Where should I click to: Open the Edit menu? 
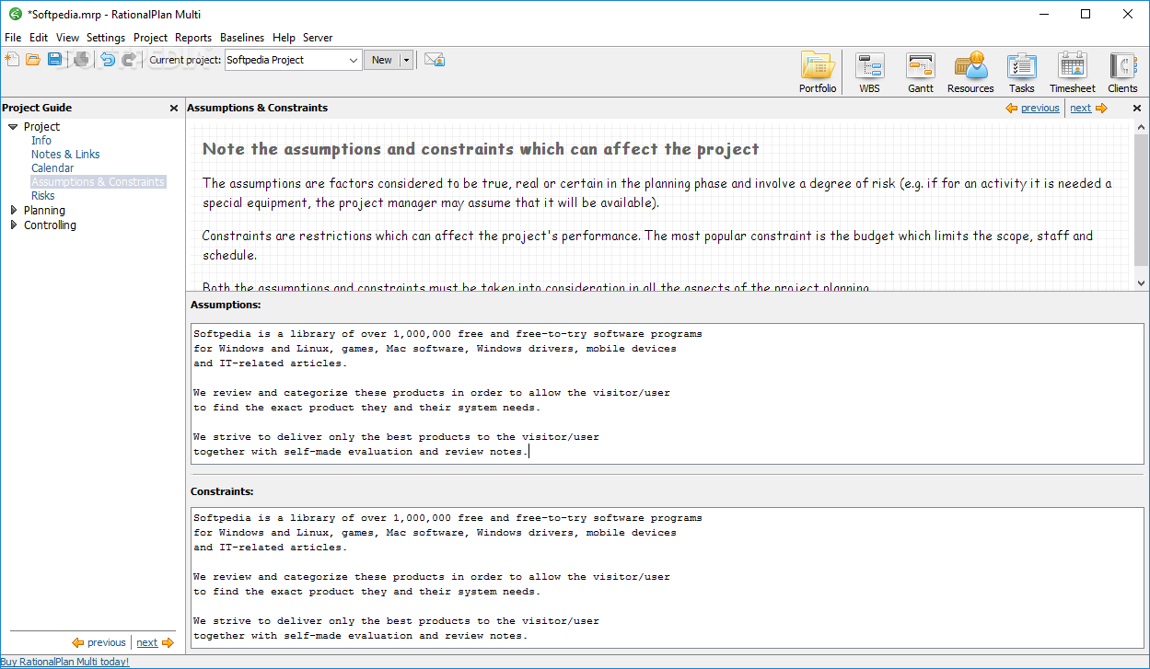[39, 38]
